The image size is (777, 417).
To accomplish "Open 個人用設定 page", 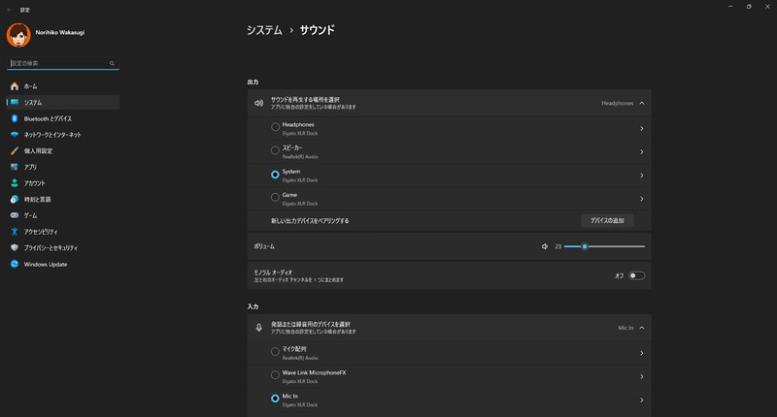I will click(x=63, y=151).
